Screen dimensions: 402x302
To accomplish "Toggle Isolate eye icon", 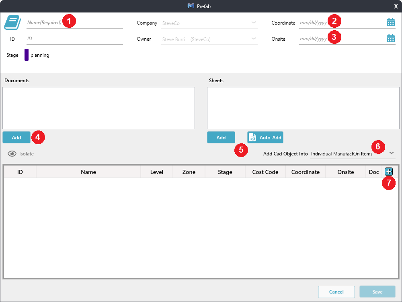I will 12,154.
